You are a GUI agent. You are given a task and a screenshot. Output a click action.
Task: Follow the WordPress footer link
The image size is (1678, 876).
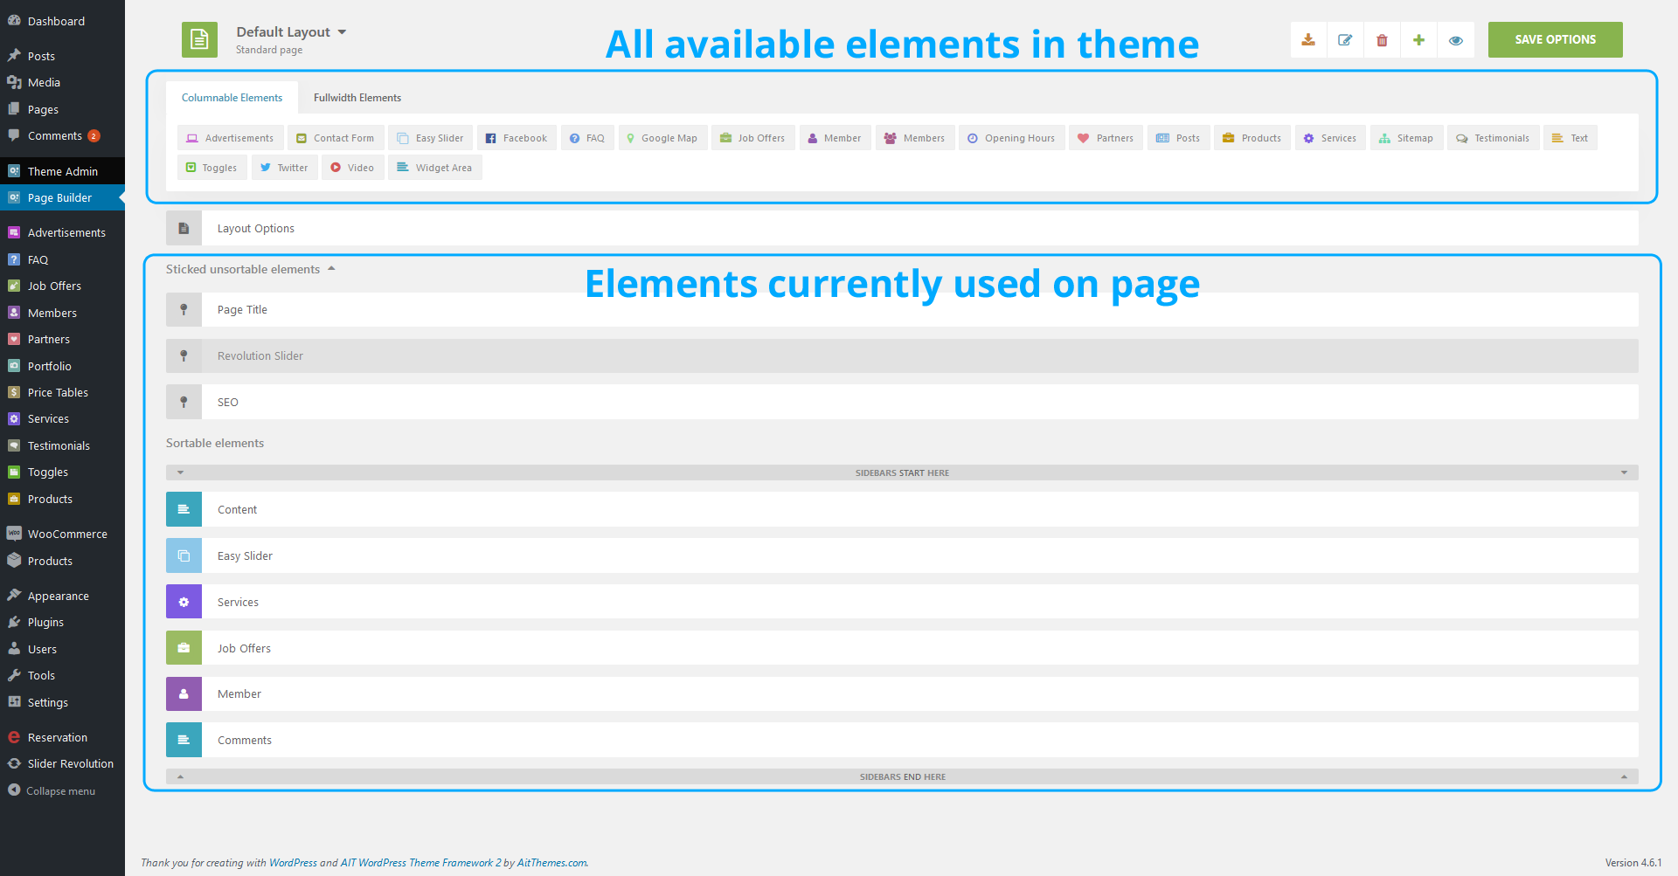click(x=293, y=863)
